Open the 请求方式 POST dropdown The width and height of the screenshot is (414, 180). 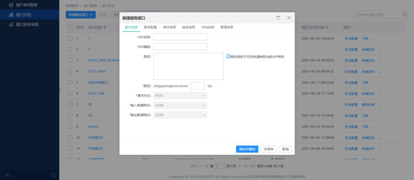180,96
